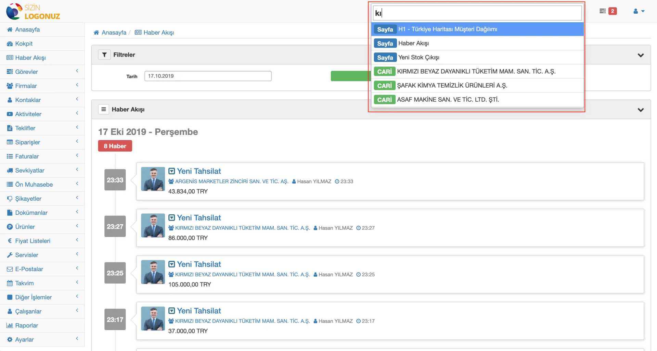
Task: Click the Firmalar group icon
Action: point(10,86)
